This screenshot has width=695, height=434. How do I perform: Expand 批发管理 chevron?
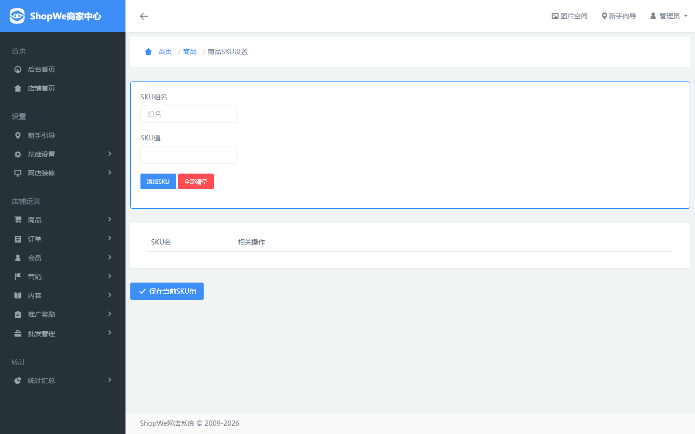click(110, 333)
